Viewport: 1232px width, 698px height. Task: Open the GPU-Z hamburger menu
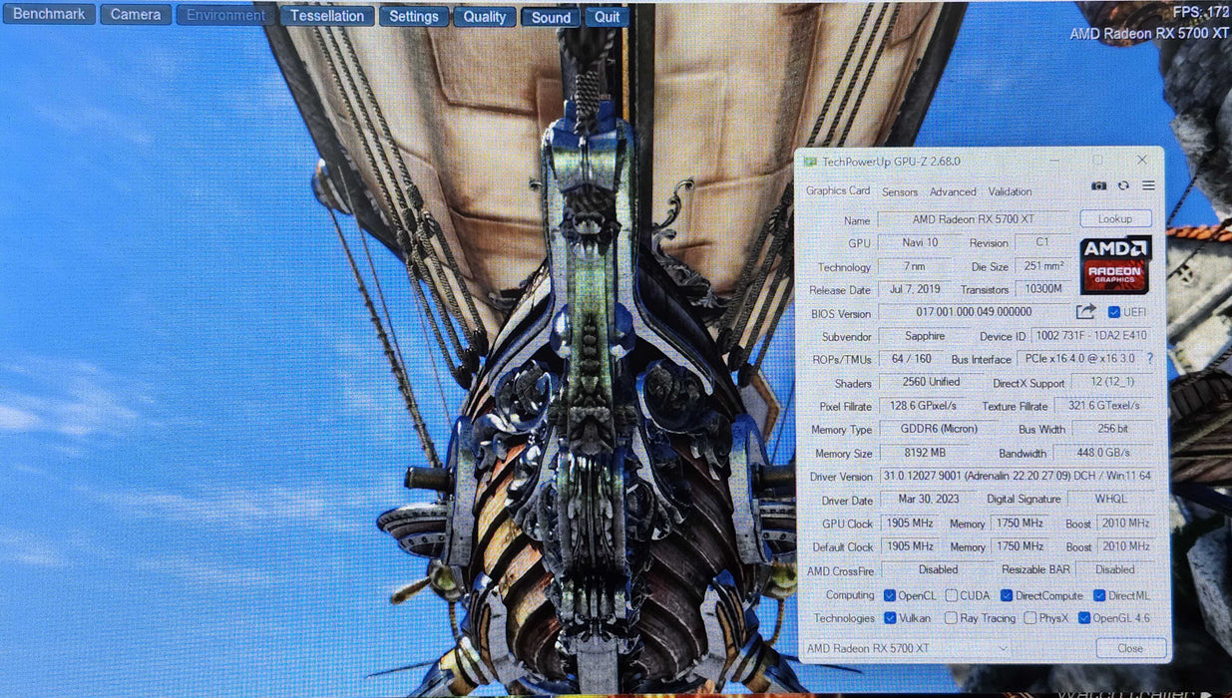point(1148,185)
